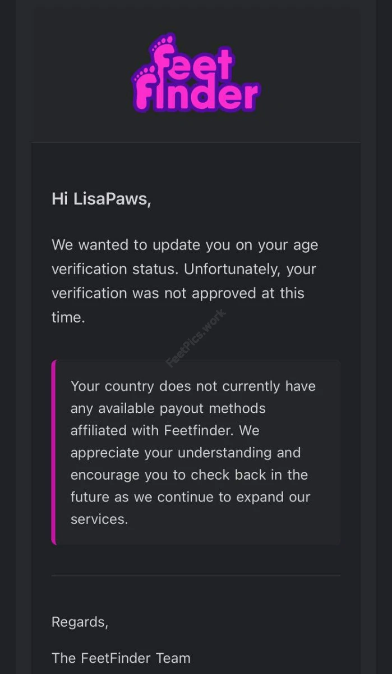Click the lower footprint icon beside "Finder"

click(144, 75)
